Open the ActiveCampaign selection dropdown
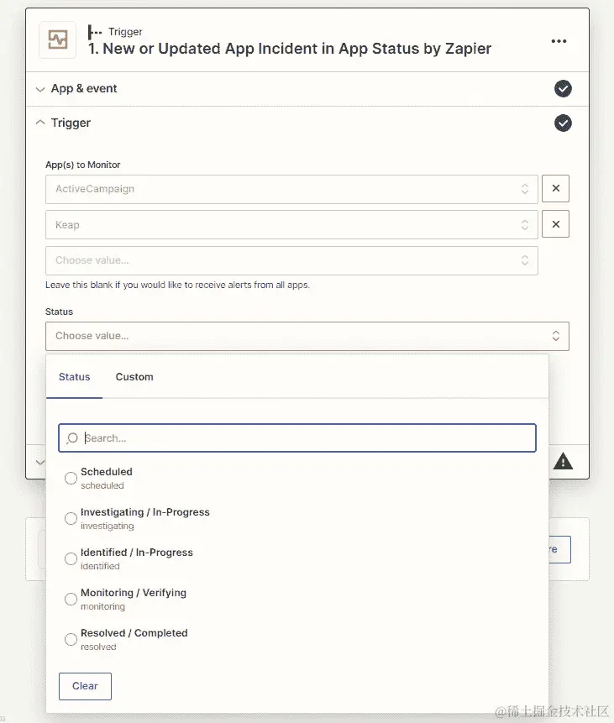Screen dimensions: 614x723 (291, 189)
